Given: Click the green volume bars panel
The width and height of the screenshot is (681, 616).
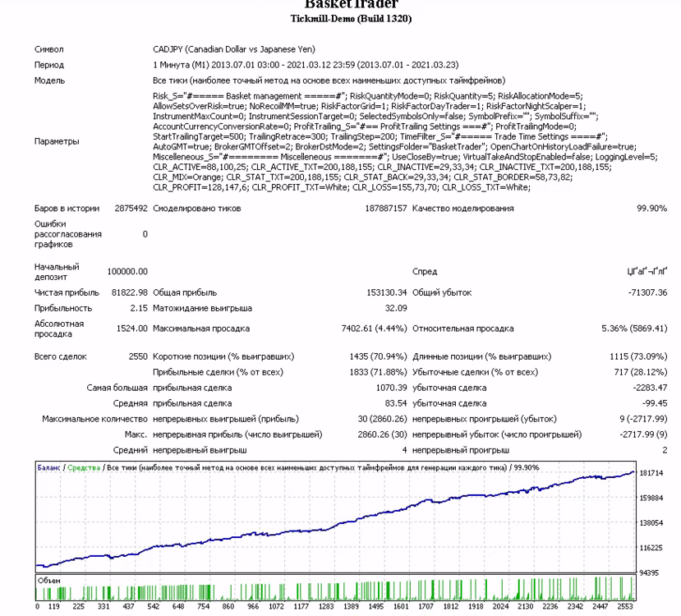Looking at the screenshot, I should click(x=335, y=588).
